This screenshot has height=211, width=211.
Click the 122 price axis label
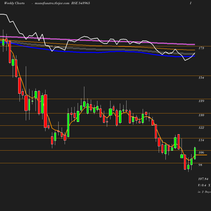(201, 127)
